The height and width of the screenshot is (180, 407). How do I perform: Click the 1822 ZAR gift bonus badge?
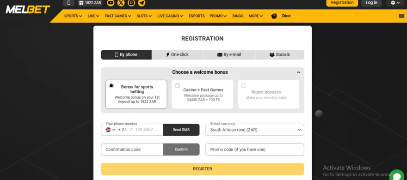point(90,3)
